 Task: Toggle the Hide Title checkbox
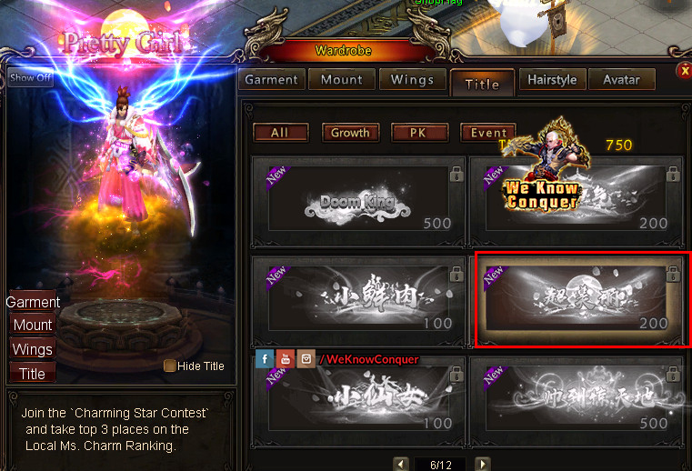169,366
